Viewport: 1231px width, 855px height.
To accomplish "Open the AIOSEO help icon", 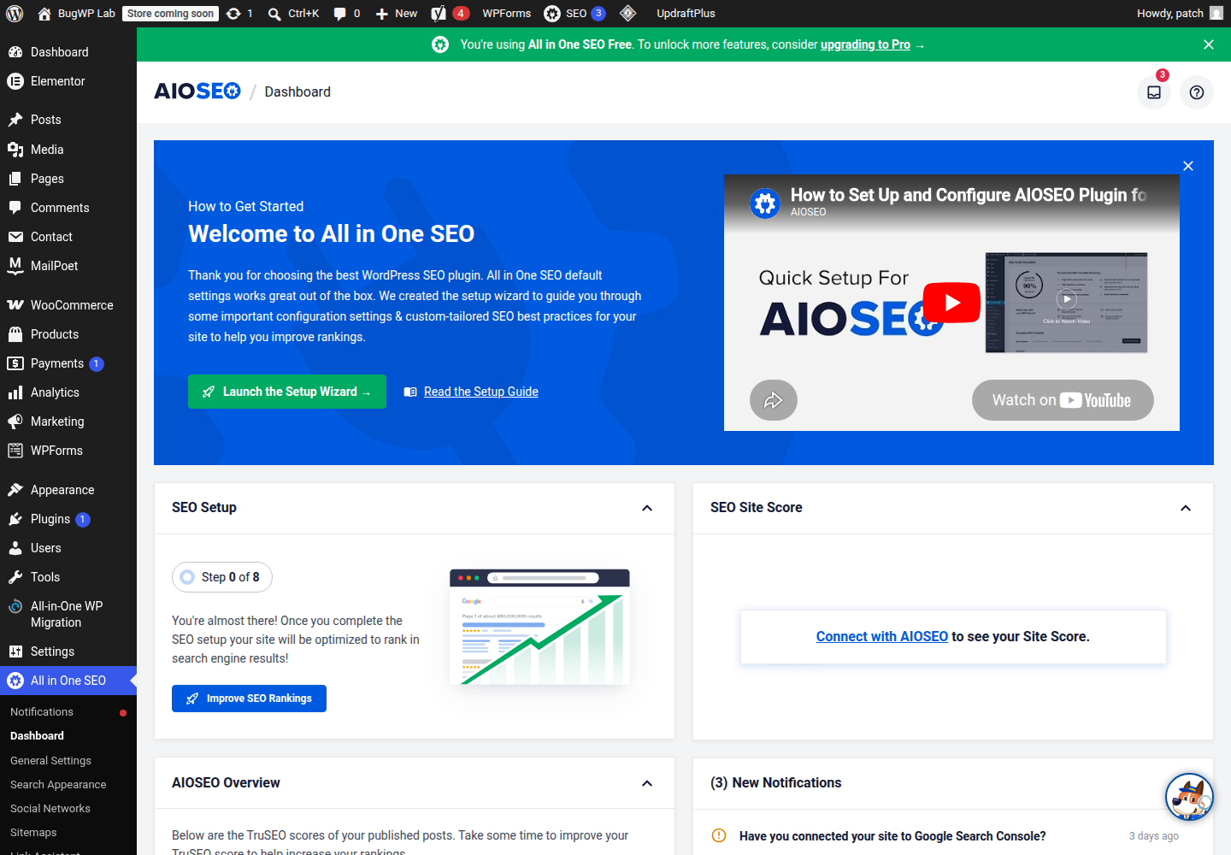I will [x=1197, y=92].
